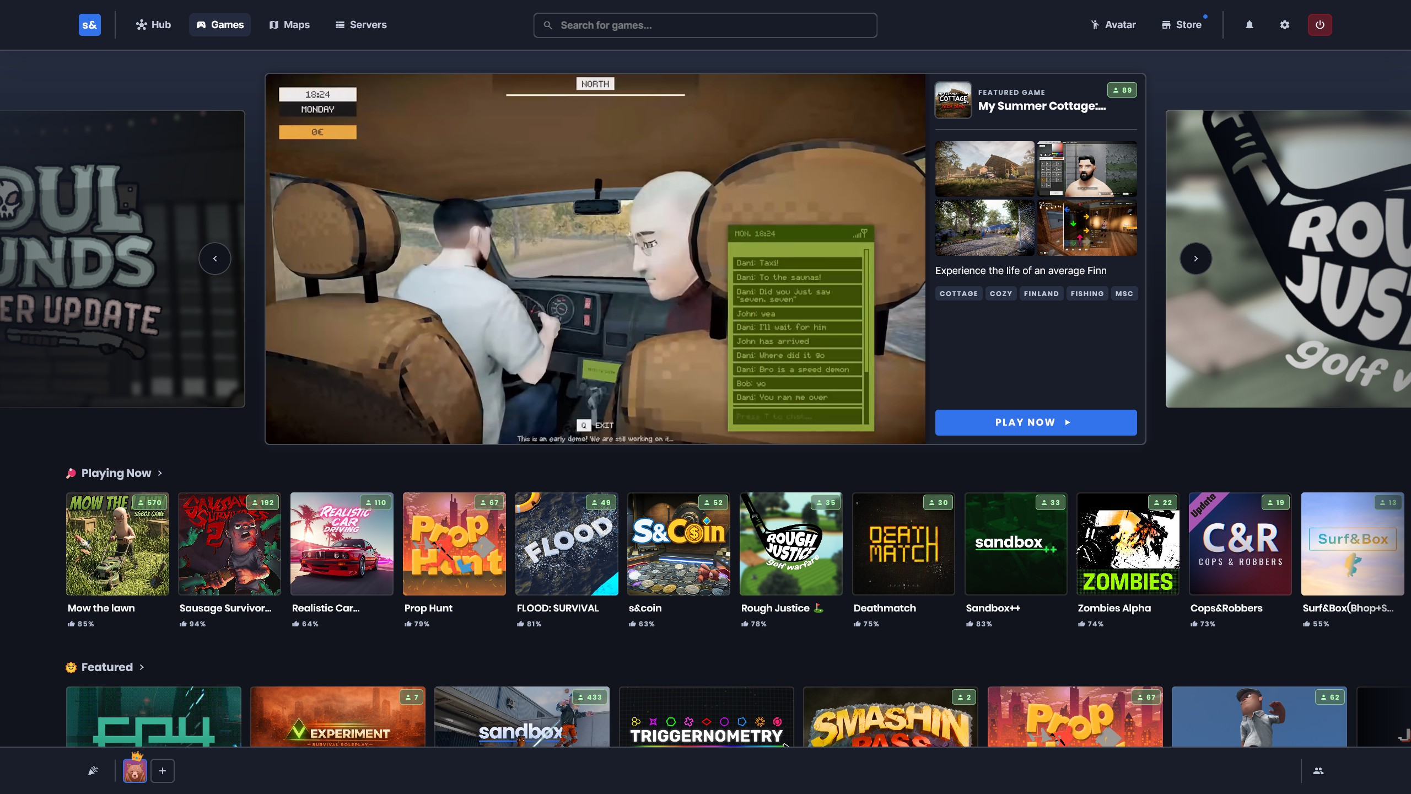Click the party popper icon in bottom bar
1411x794 pixels.
pyautogui.click(x=93, y=771)
